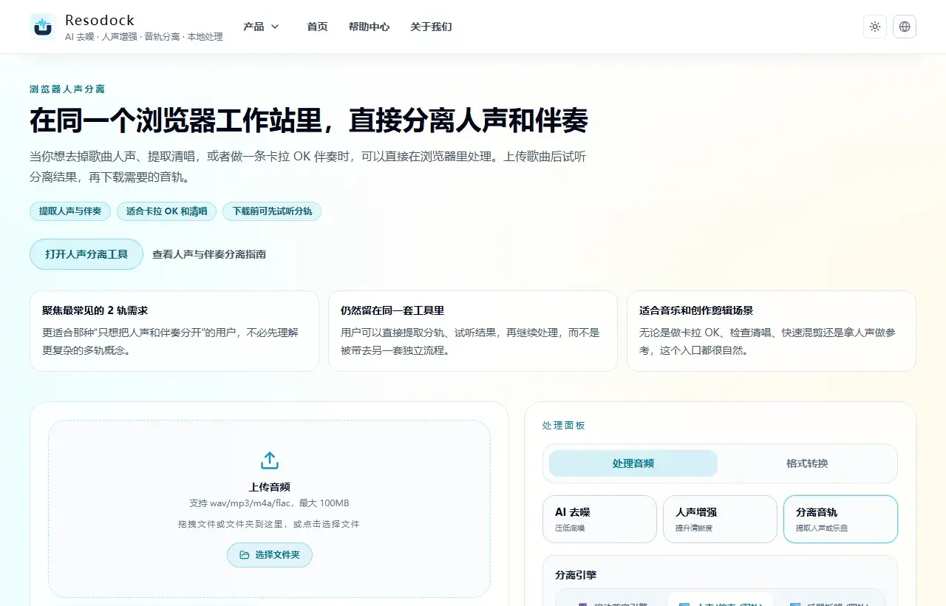
Task: Click the 选择文件夹 button
Action: point(270,555)
